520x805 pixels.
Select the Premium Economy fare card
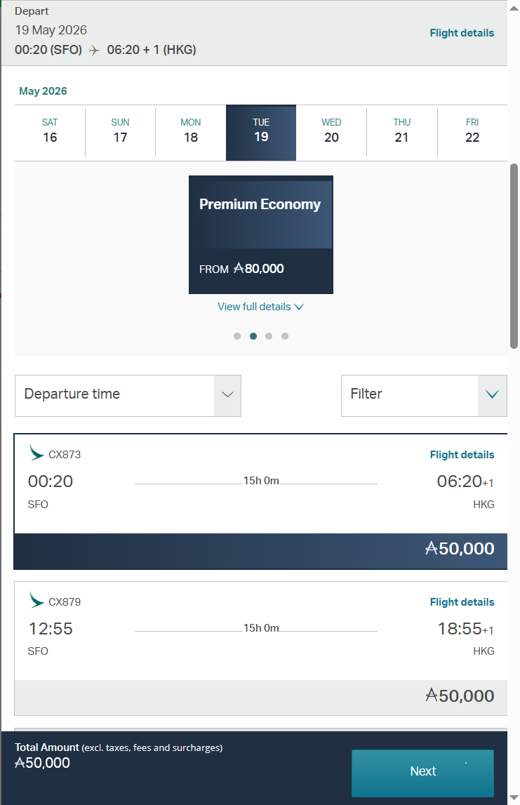(261, 234)
